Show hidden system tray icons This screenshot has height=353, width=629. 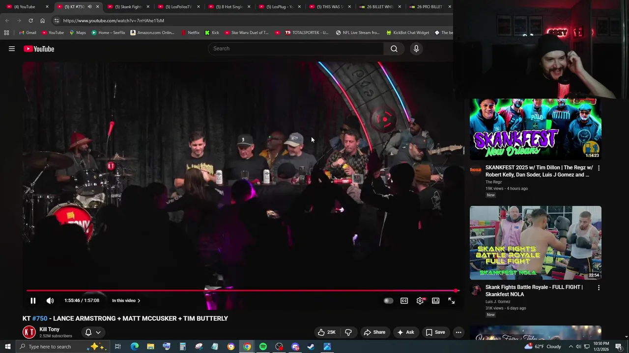[x=571, y=347]
